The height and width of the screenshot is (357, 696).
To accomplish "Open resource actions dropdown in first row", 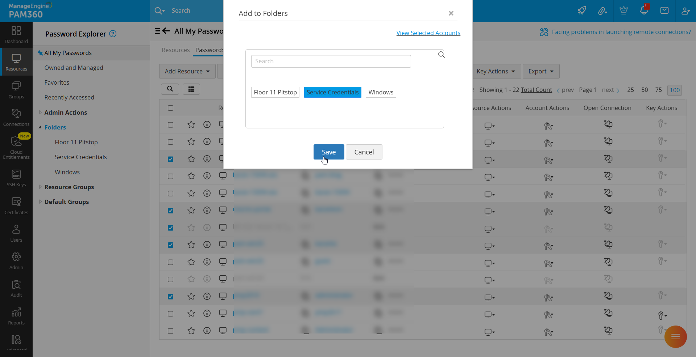I will (x=489, y=126).
